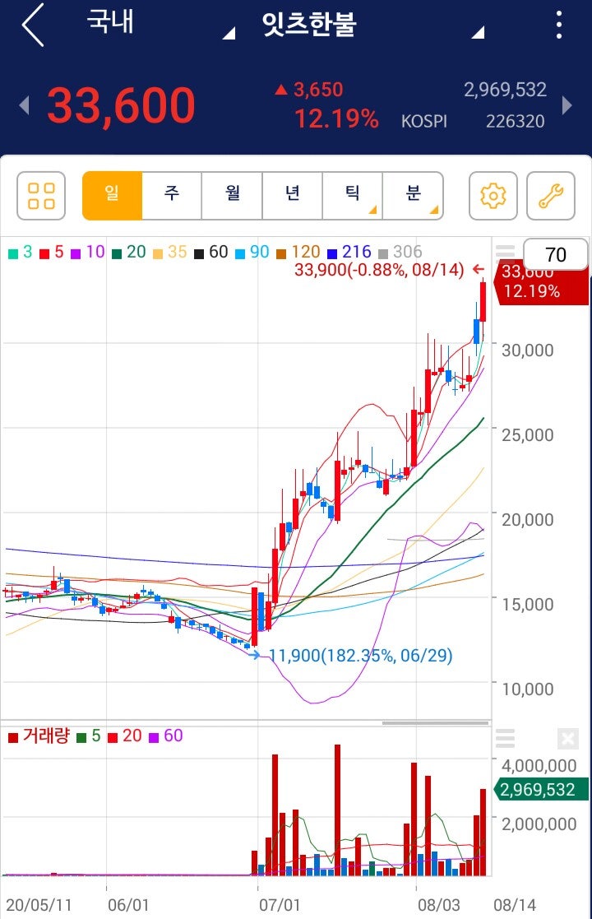The image size is (592, 919).
Task: Show next stock with right triangle arrow
Action: pos(567,105)
